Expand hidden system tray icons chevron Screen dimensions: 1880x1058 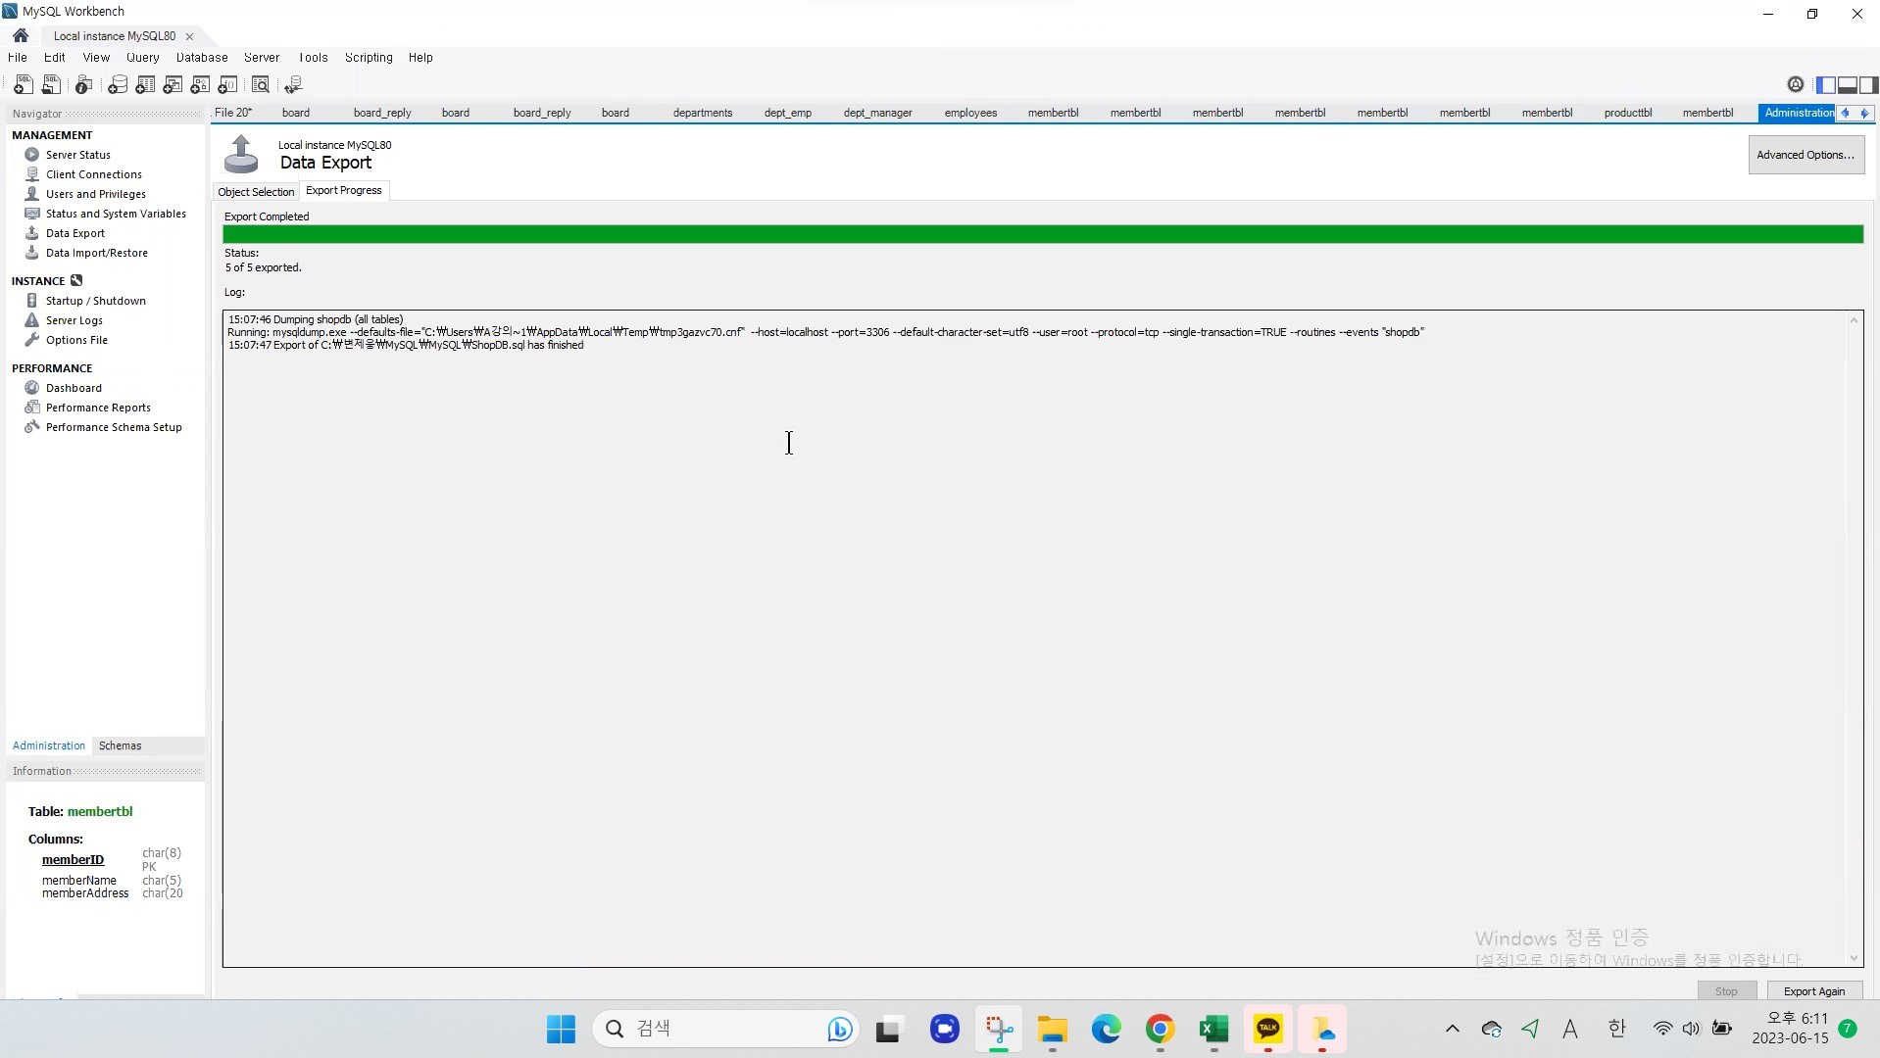point(1453,1029)
